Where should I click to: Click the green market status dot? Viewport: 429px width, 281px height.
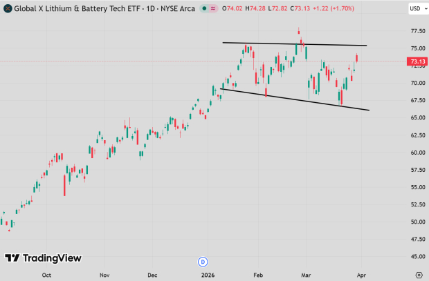tap(204, 9)
